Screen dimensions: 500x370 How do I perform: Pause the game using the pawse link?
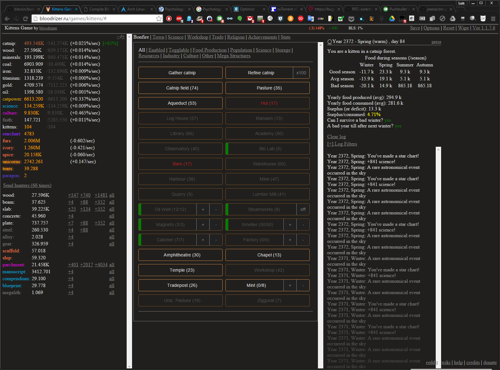pos(436,42)
